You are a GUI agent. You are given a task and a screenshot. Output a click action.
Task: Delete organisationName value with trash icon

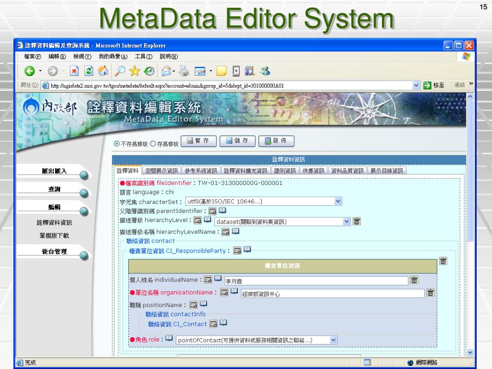pyautogui.click(x=430, y=293)
